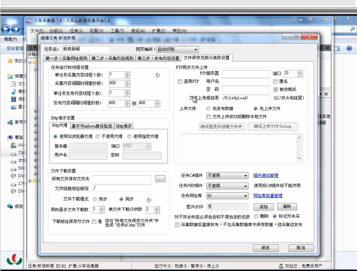
Task: Open the 文件(F) menu
Action: 37,31
